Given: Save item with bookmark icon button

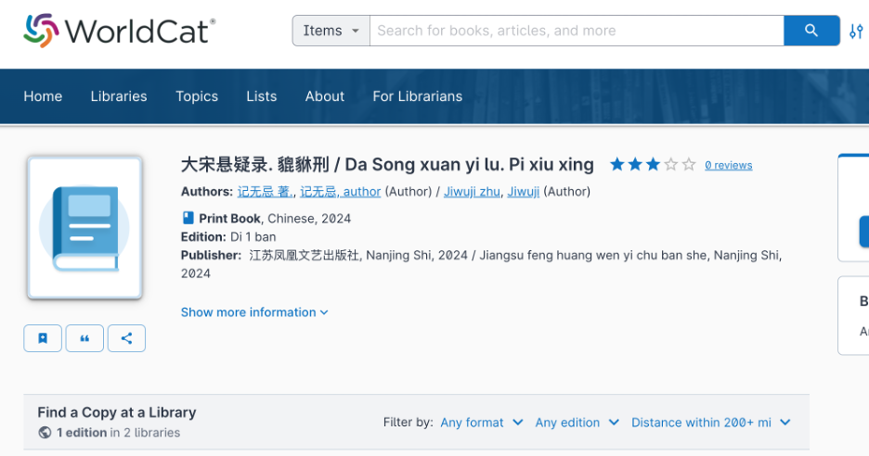Looking at the screenshot, I should pyautogui.click(x=43, y=338).
